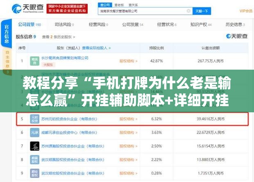Click the 大股东 tag
Viewport: 254px width, 182px height.
coord(48,65)
